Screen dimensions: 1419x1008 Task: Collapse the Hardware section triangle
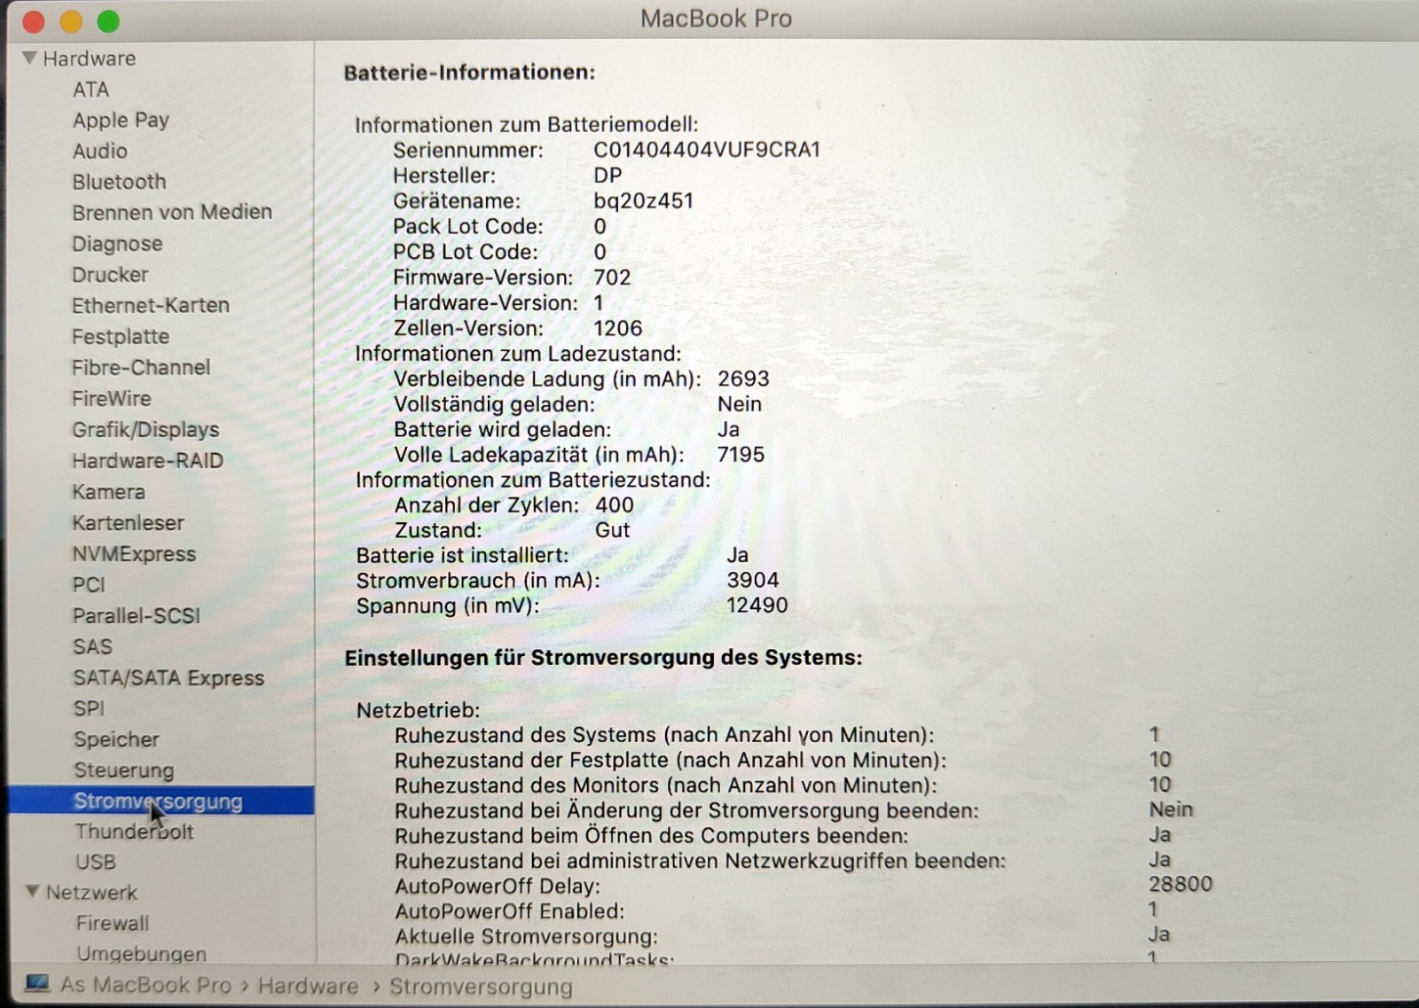coord(29,58)
